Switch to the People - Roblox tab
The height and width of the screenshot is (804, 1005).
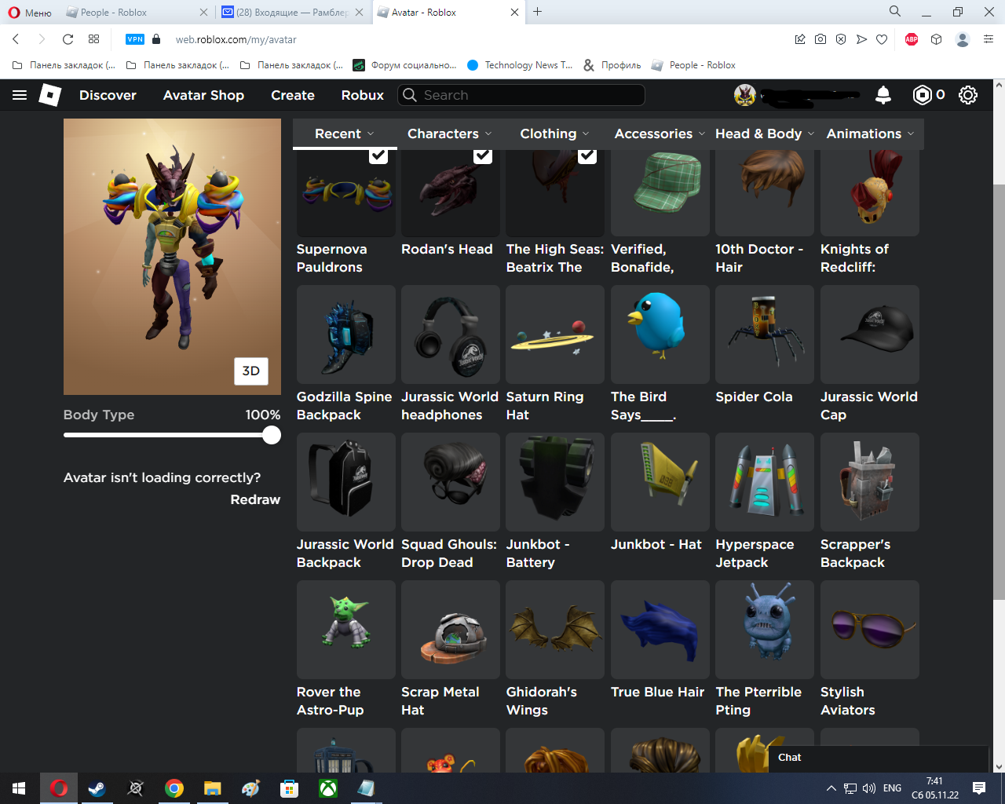pos(136,12)
